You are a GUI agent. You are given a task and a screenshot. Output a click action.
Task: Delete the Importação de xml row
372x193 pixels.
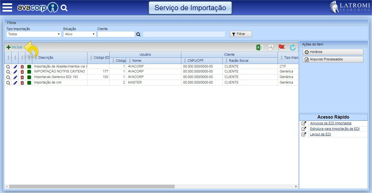click(x=22, y=83)
